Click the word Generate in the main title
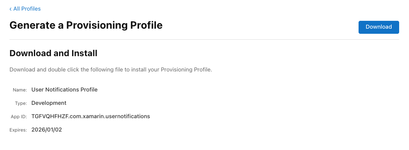The image size is (409, 150). (x=35, y=26)
